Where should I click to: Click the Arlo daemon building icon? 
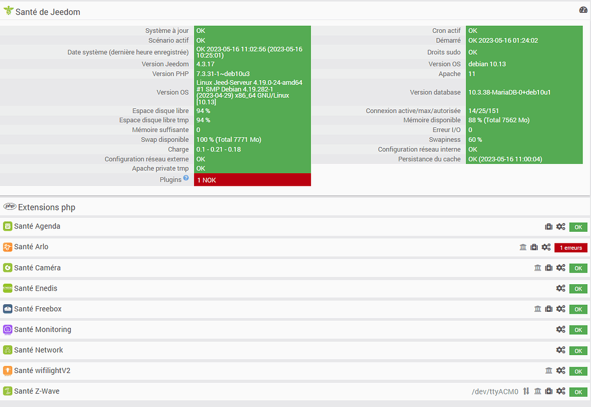[x=523, y=247]
